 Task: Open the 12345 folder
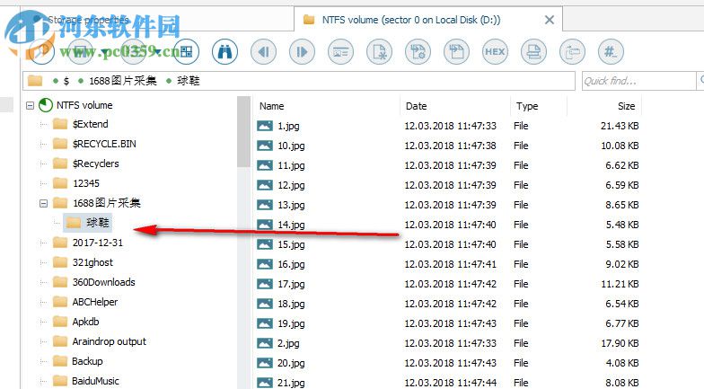(x=86, y=183)
